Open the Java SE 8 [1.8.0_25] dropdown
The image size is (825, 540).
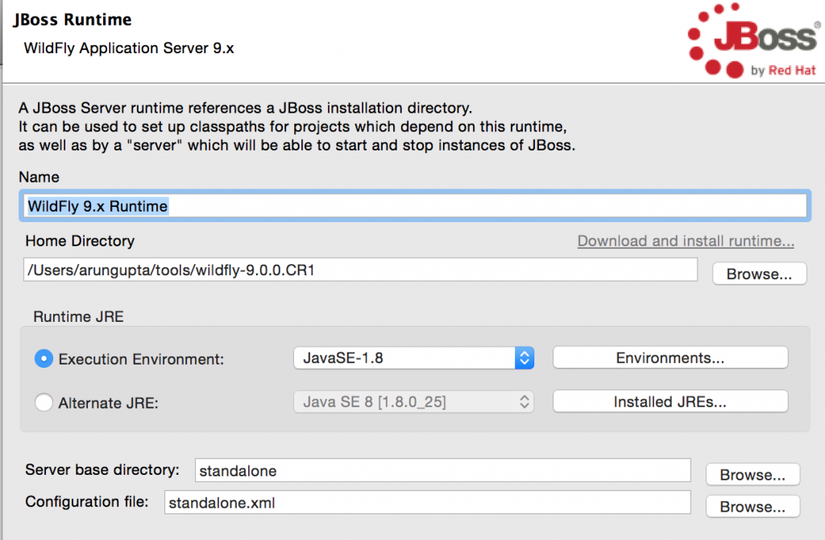click(x=413, y=402)
